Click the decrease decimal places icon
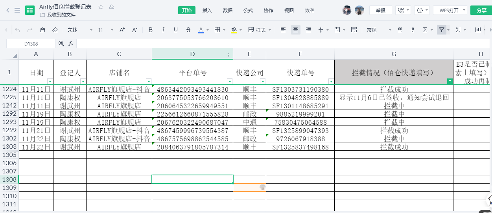 coord(413,30)
